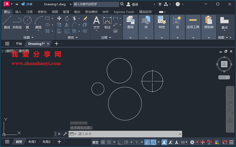The height and width of the screenshot is (147, 236).
Task: Switch to the Express Tools tab
Action: tap(124, 12)
